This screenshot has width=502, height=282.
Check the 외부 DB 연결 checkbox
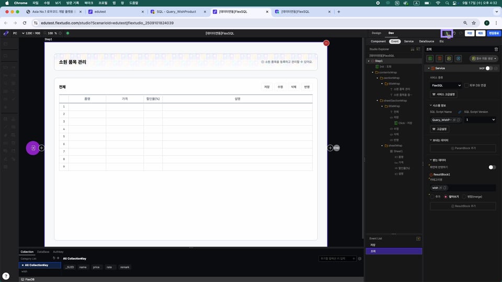tap(466, 85)
